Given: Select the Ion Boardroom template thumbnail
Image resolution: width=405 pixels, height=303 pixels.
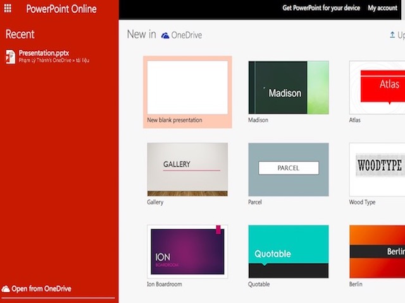Looking at the screenshot, I should (x=187, y=251).
